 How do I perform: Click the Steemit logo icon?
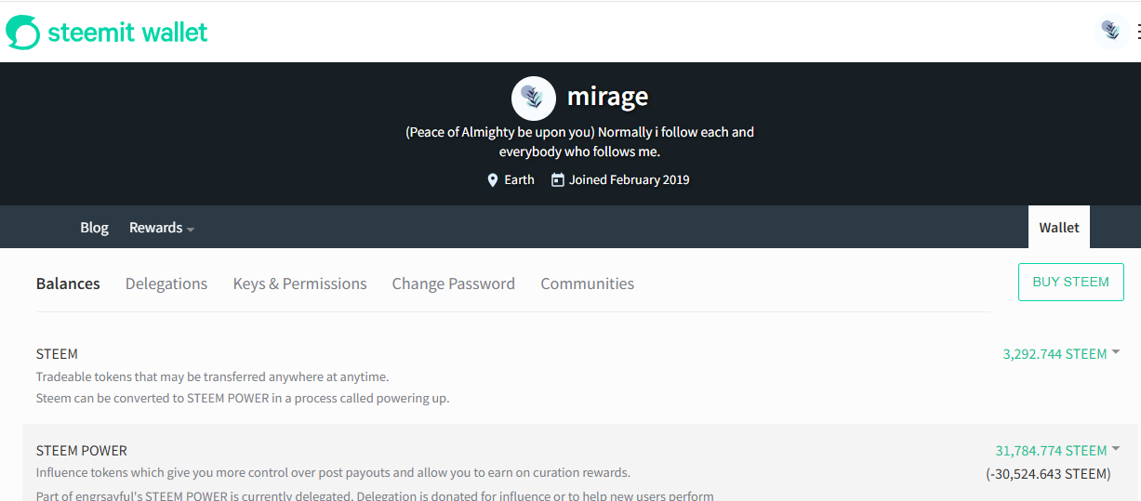(x=23, y=33)
